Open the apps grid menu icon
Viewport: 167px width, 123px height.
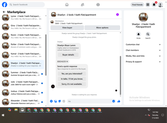tap(148, 5)
